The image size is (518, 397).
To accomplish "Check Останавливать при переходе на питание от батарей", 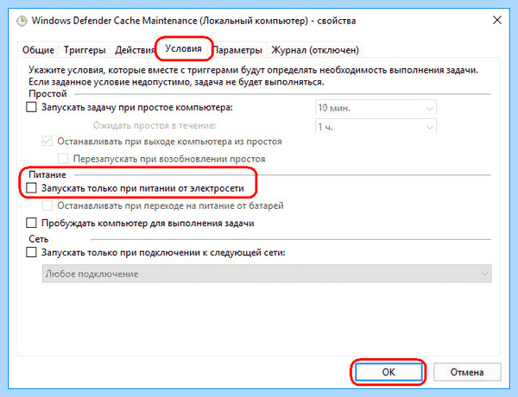I will tap(47, 205).
